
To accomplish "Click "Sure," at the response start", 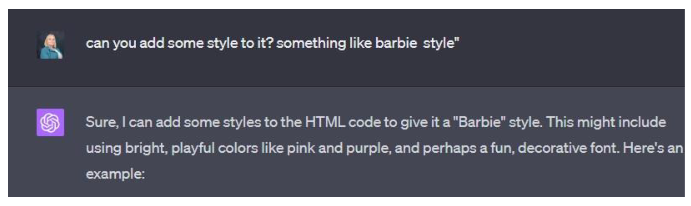I will 102,122.
